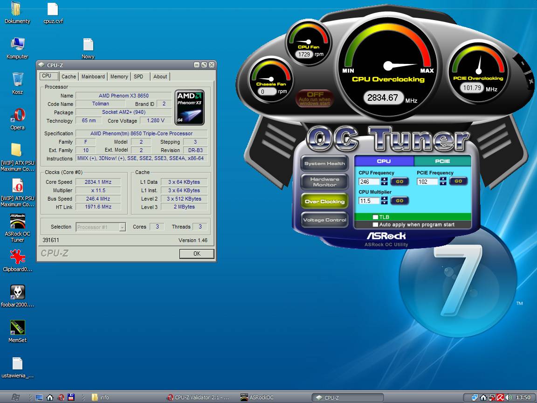
Task: Click the CPU Fan rpm gauge
Action: coord(309,42)
